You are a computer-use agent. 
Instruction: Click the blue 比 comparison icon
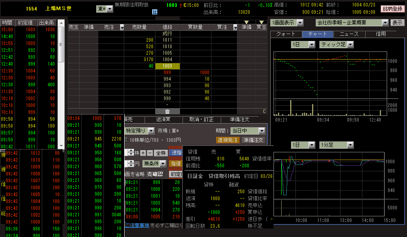click(155, 12)
